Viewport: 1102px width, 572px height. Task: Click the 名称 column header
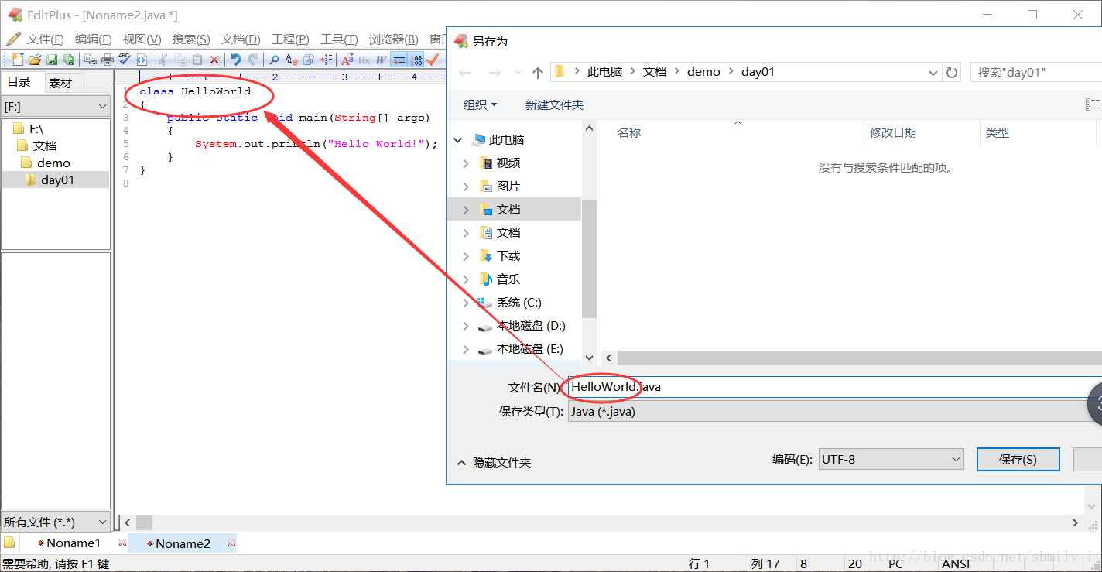(x=629, y=133)
